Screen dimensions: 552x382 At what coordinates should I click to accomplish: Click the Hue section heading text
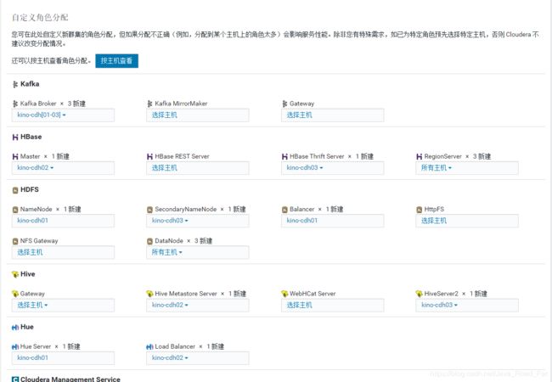click(27, 327)
